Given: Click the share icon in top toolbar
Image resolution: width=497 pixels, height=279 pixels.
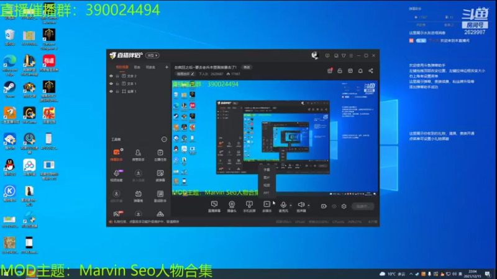Looking at the screenshot, I should point(370,71).
